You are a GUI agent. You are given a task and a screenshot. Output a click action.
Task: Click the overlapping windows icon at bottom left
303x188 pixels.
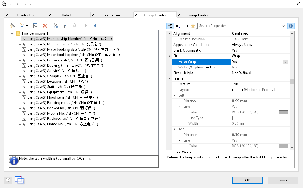click(20, 180)
